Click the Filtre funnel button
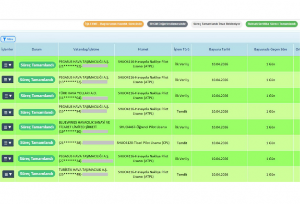Image resolution: width=300 pixels, height=204 pixels. pyautogui.click(x=8, y=39)
